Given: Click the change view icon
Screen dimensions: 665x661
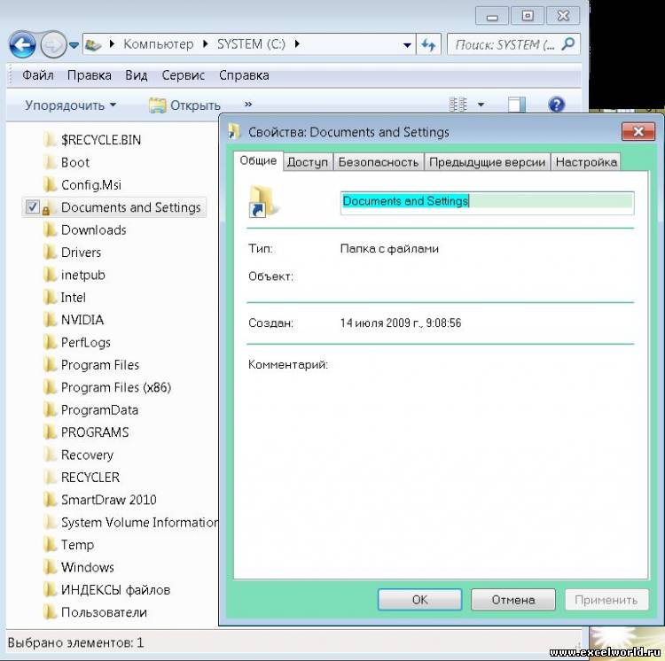Looking at the screenshot, I should (458, 105).
